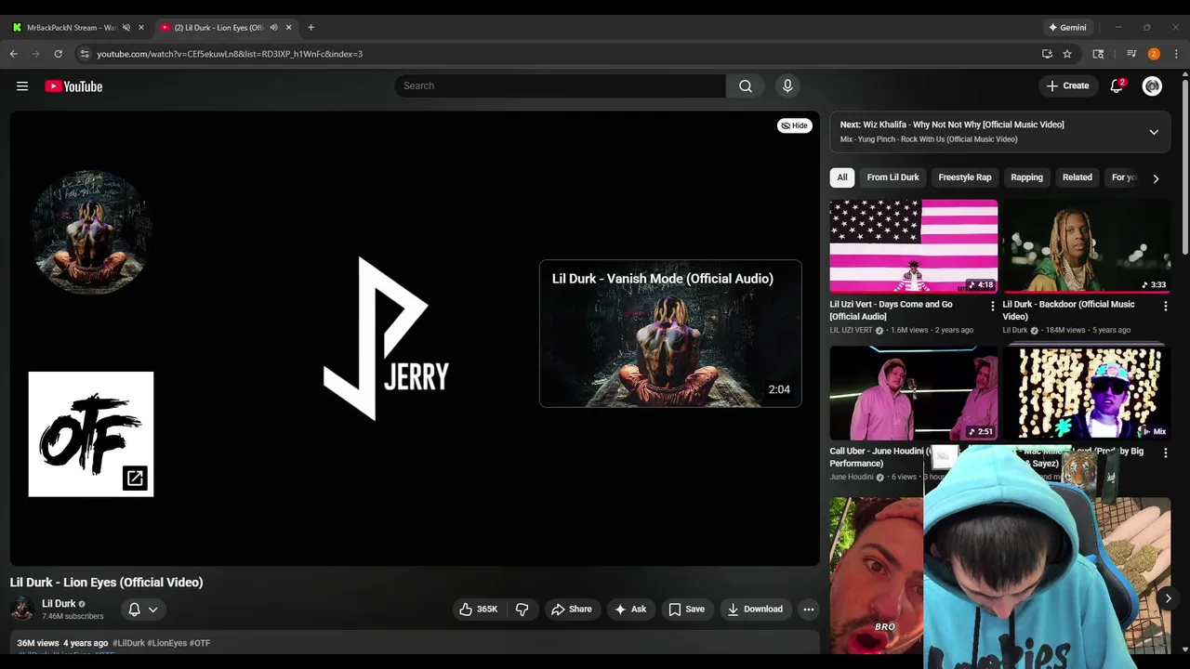Click the #LionEyes hashtag
The height and width of the screenshot is (669, 1190).
167,643
